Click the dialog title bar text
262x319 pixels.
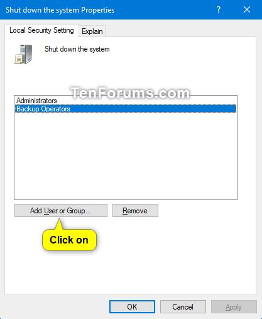pyautogui.click(x=60, y=10)
